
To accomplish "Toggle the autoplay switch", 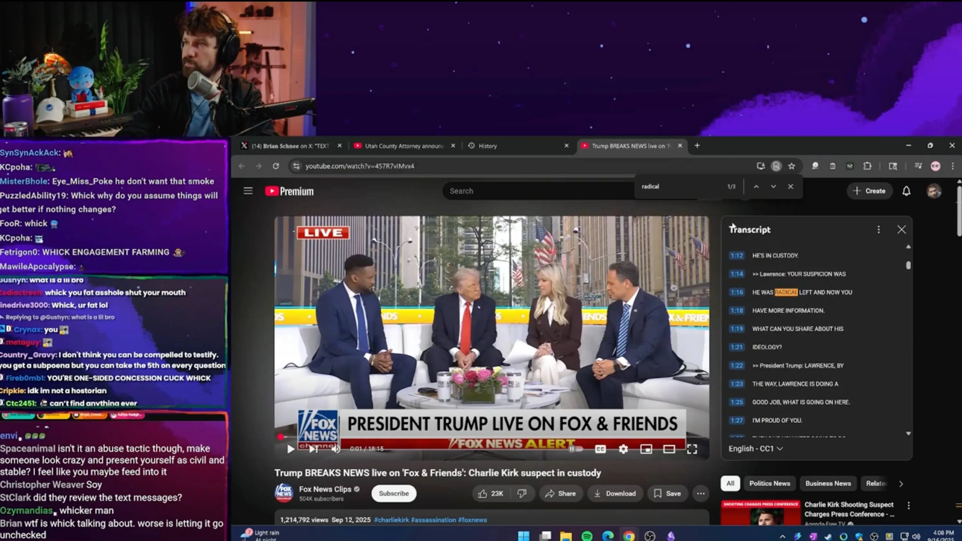I will [x=575, y=449].
